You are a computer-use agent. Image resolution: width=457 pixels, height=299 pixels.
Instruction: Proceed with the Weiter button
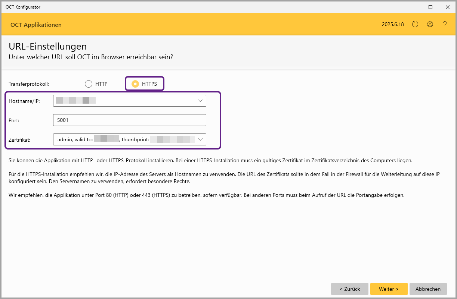click(x=389, y=289)
